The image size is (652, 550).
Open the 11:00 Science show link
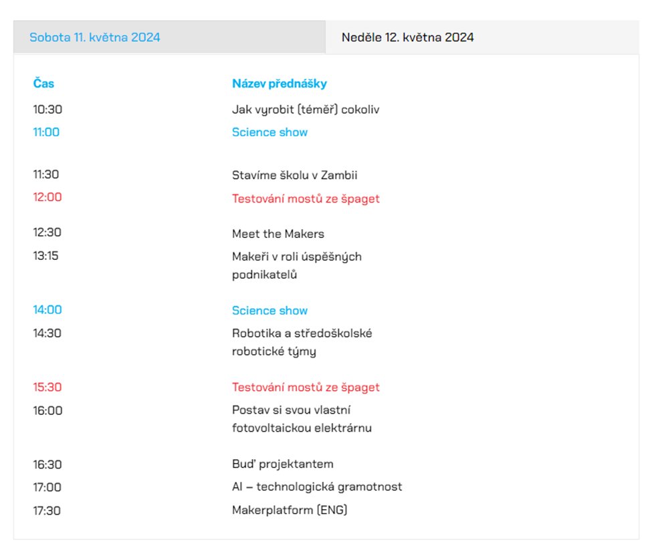coord(269,132)
